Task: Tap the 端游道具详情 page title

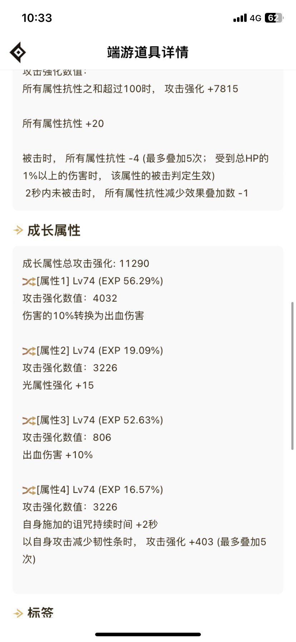Action: tap(148, 52)
